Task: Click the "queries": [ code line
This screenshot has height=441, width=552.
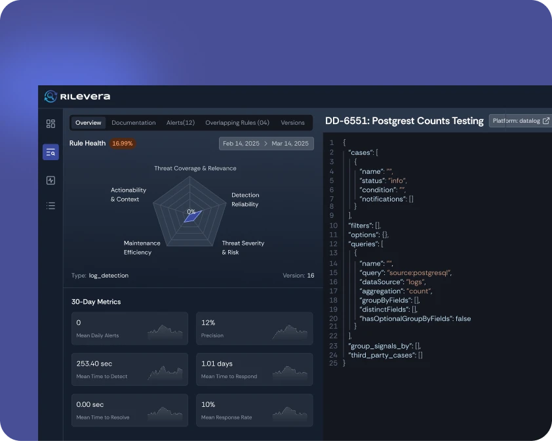Action: (366, 244)
